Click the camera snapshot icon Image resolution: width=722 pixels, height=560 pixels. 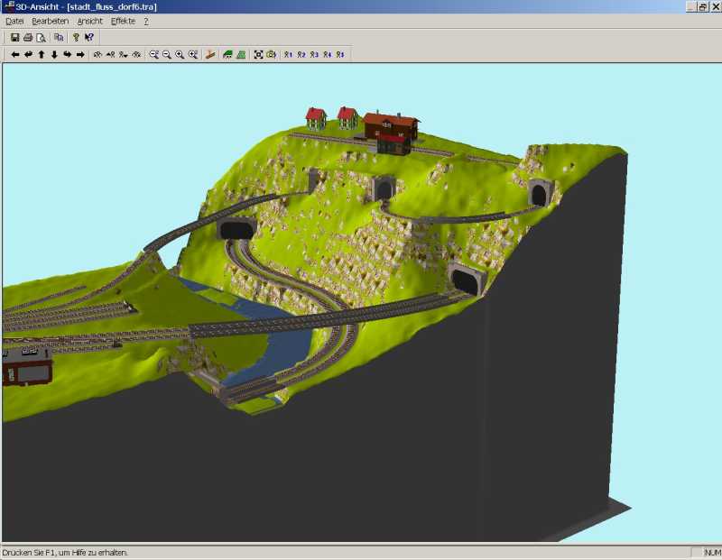coord(271,55)
